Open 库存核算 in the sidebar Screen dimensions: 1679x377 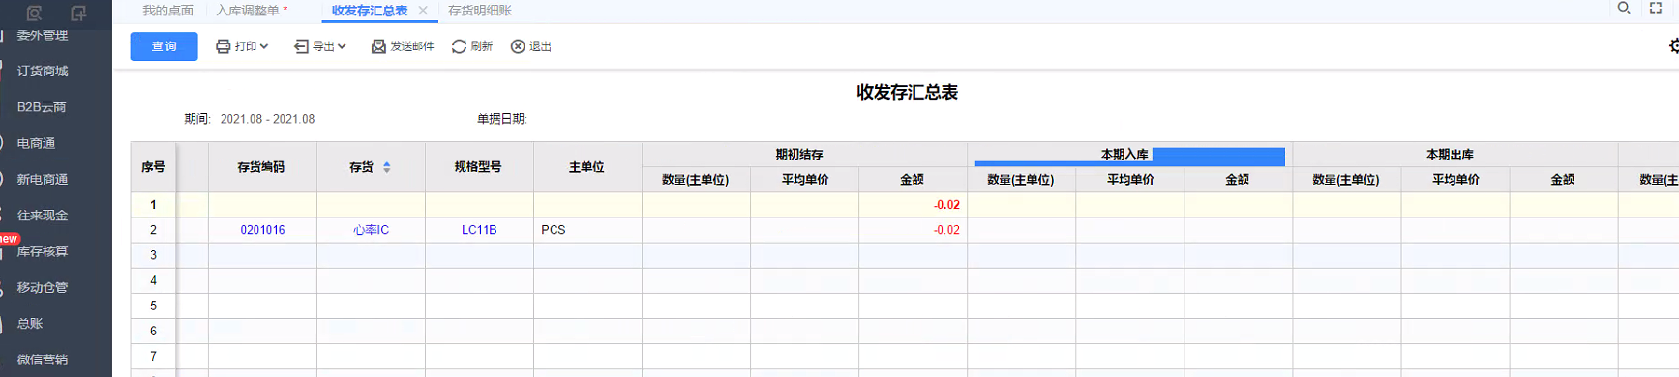coord(43,251)
